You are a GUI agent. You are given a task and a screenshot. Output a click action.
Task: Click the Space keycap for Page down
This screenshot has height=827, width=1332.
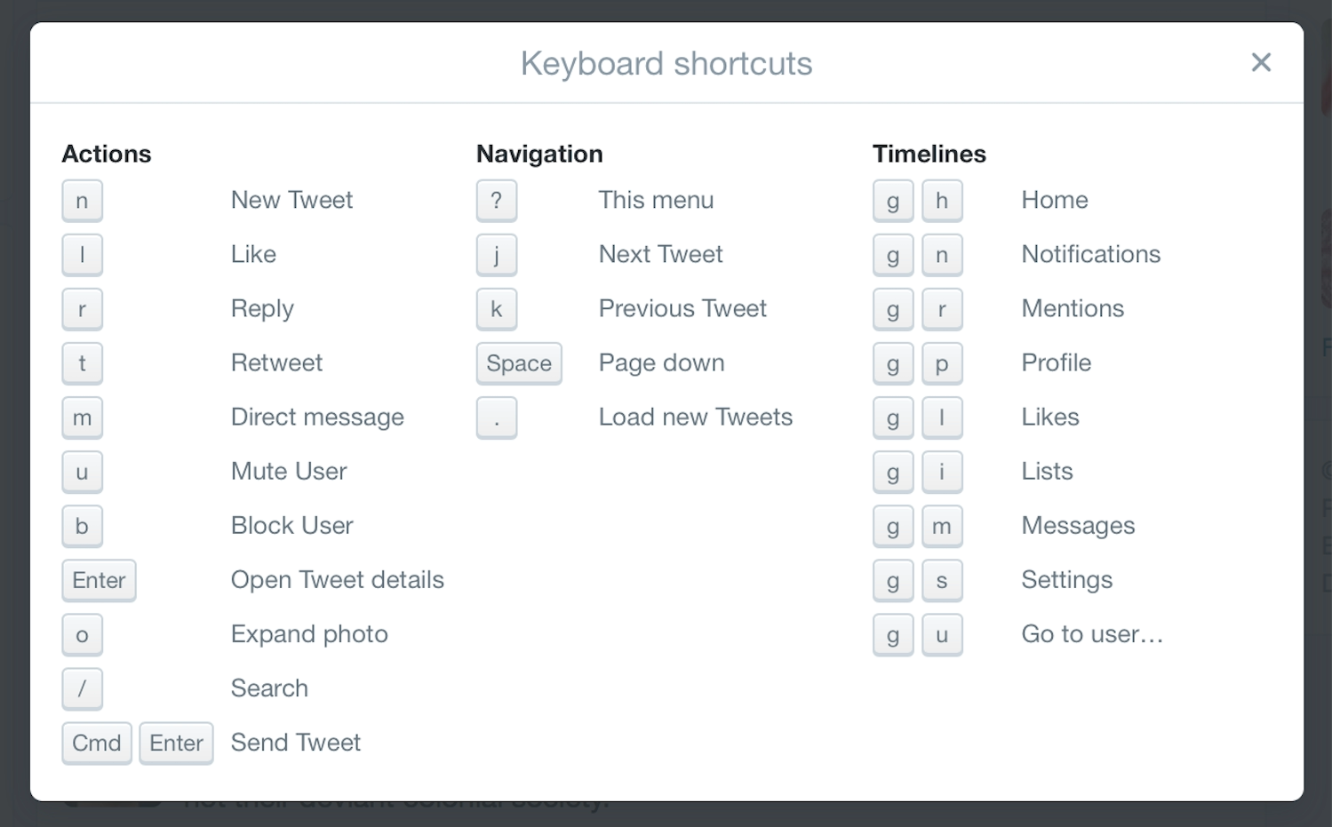point(519,363)
